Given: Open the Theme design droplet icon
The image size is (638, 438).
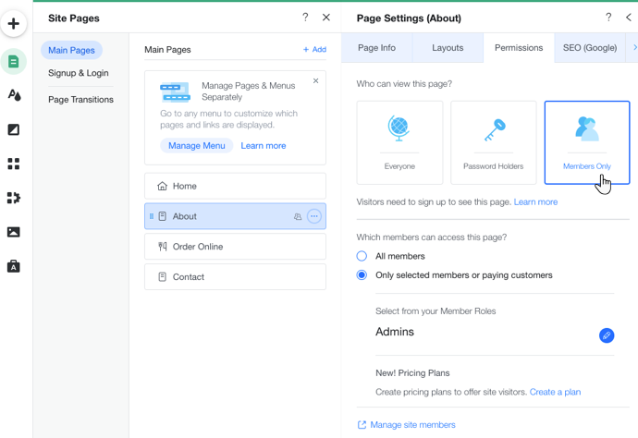Looking at the screenshot, I should tap(13, 95).
